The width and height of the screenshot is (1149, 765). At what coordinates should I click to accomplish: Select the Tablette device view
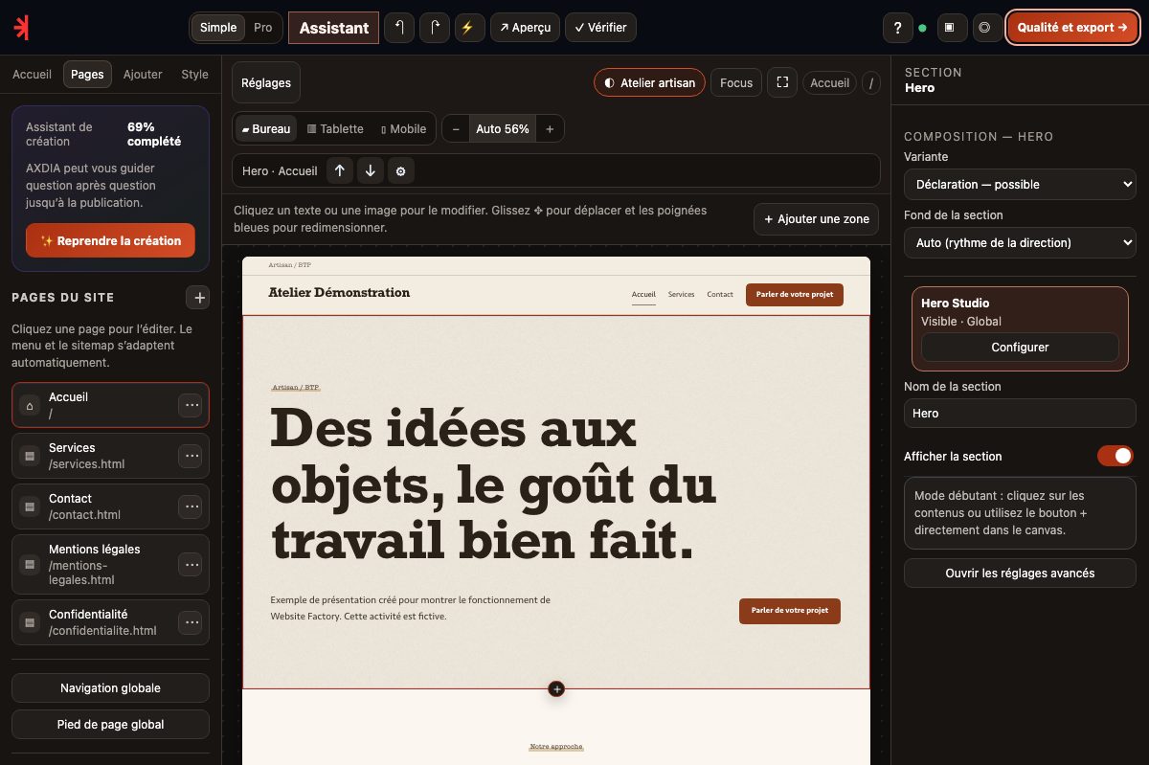335,128
